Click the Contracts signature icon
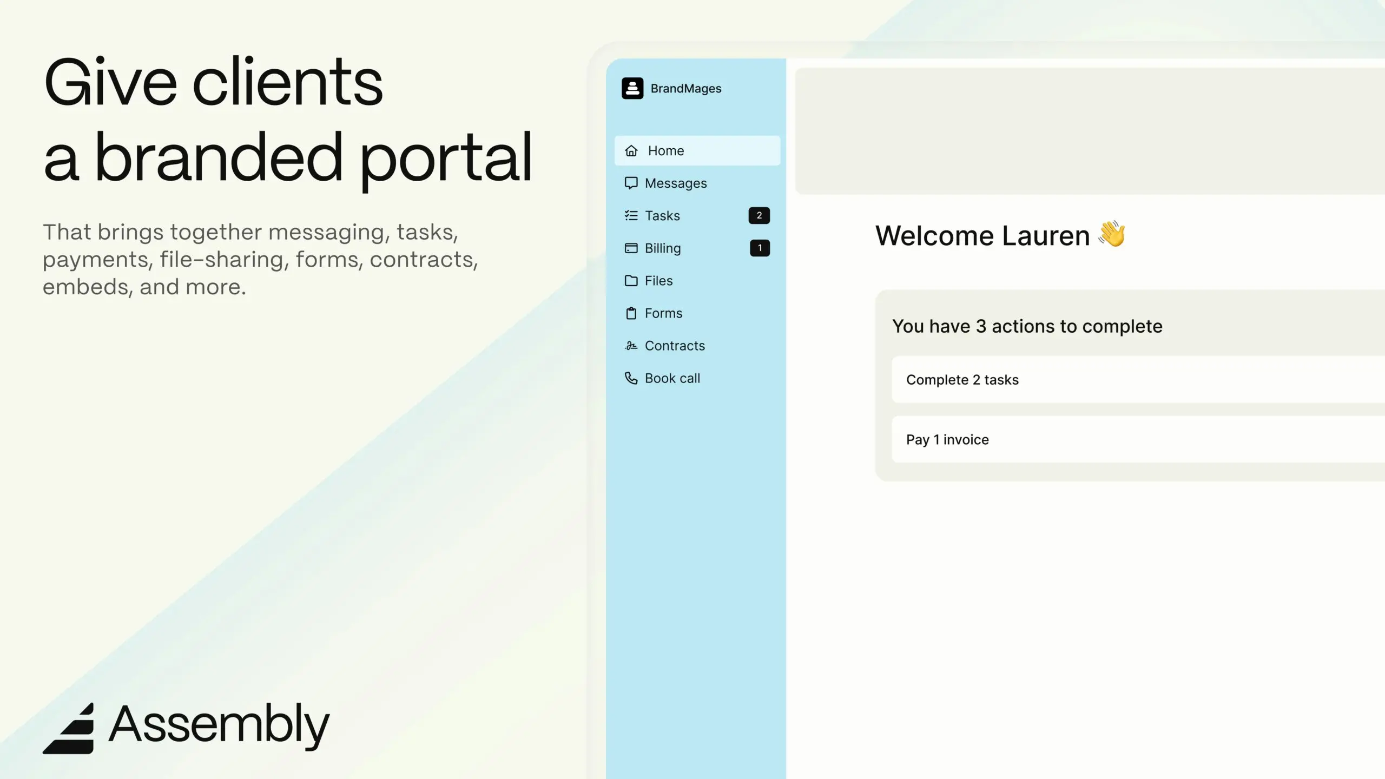Screen dimensions: 1385x779 (631, 346)
